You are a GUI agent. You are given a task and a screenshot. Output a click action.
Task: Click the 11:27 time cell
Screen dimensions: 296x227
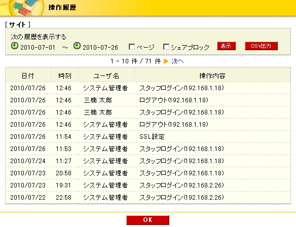(63, 161)
